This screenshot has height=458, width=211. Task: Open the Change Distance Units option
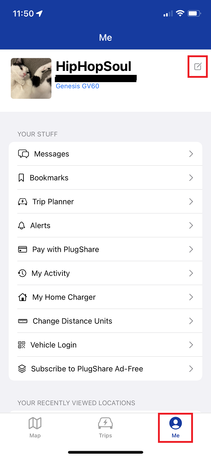(x=105, y=321)
